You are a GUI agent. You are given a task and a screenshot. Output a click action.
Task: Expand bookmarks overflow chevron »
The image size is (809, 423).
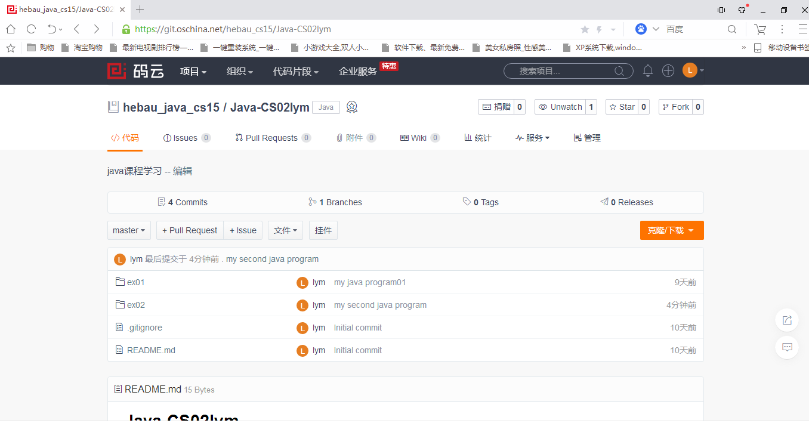point(743,48)
